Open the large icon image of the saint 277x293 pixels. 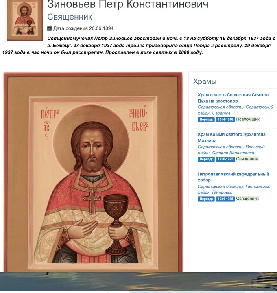click(x=93, y=172)
